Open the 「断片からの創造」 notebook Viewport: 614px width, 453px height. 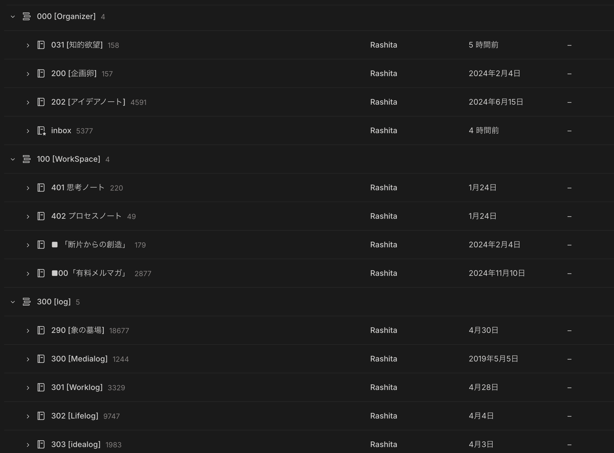click(95, 245)
